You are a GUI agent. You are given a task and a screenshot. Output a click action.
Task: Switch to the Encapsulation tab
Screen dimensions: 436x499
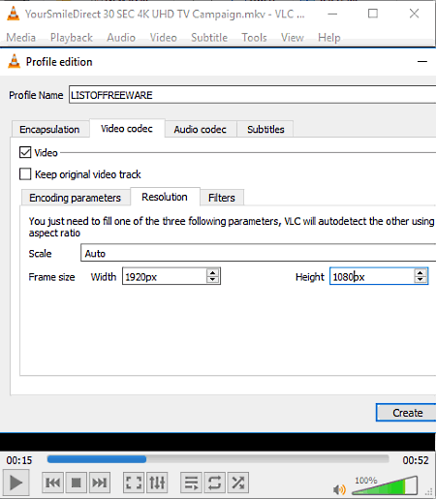point(49,129)
